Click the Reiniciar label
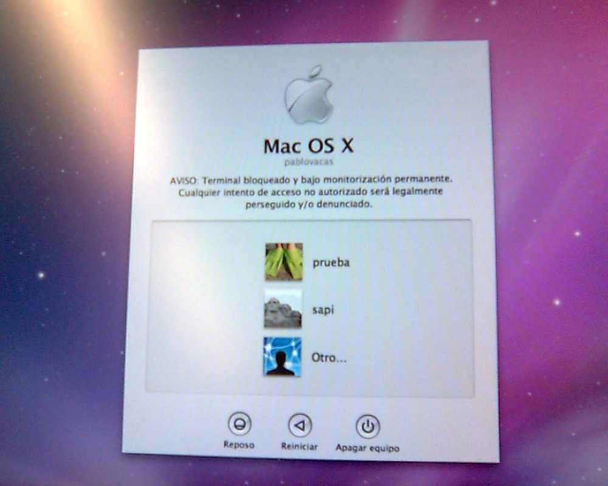Screen dimensions: 608x486 (299, 447)
